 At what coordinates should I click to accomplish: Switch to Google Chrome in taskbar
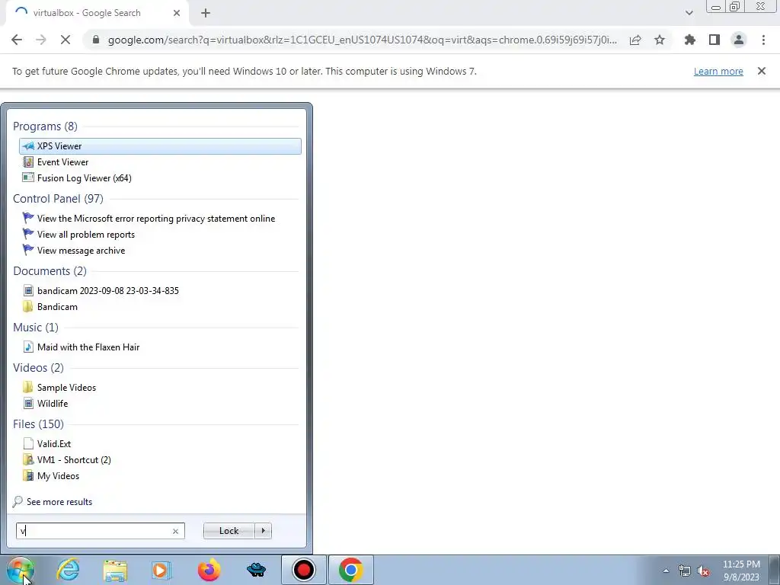point(350,570)
